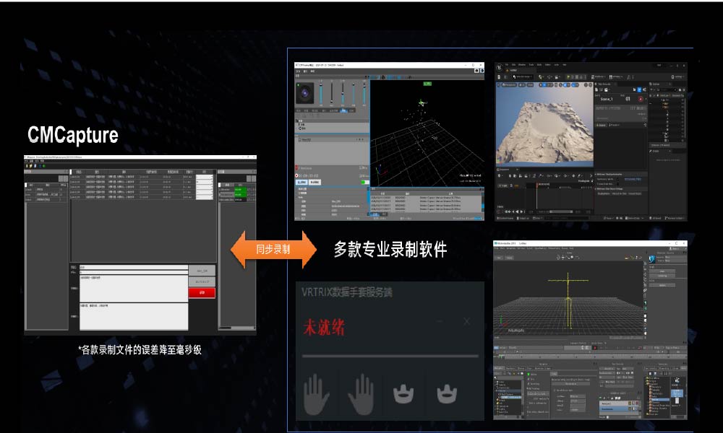723x433 pixels.
Task: Click the Scene_1 slate name field
Action: (x=607, y=99)
